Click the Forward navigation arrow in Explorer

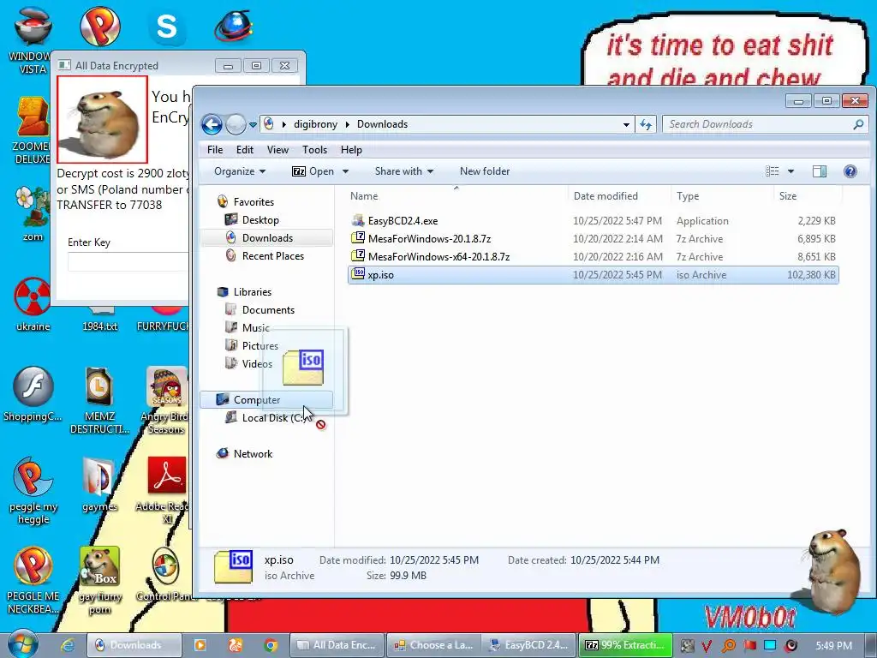click(236, 124)
